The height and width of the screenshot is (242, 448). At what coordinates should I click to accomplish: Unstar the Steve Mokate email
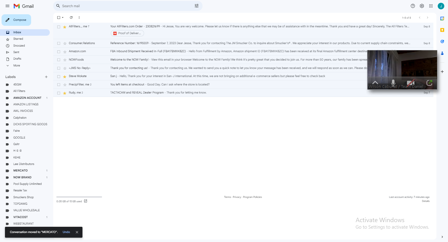pos(65,76)
